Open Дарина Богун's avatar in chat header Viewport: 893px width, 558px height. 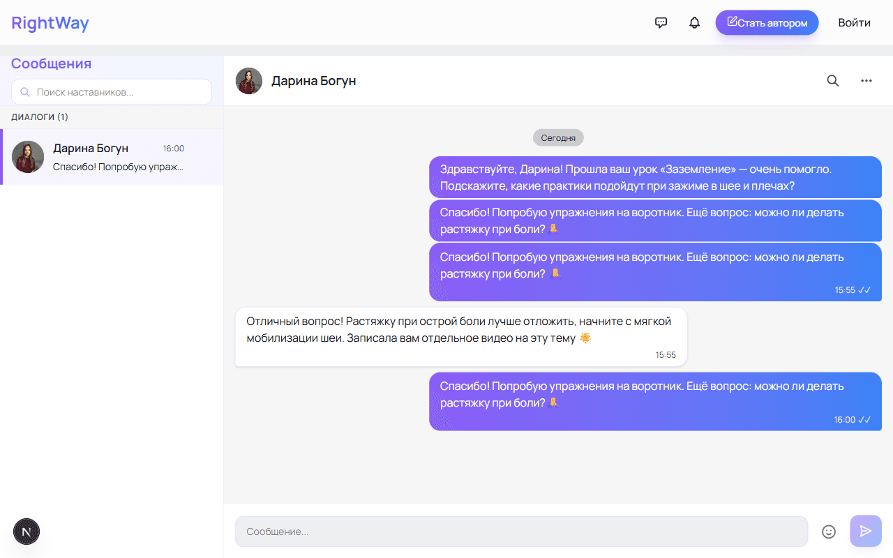point(249,81)
